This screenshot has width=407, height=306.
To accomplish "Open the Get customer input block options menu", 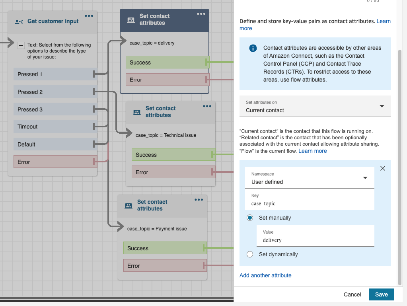I will tap(89, 16).
